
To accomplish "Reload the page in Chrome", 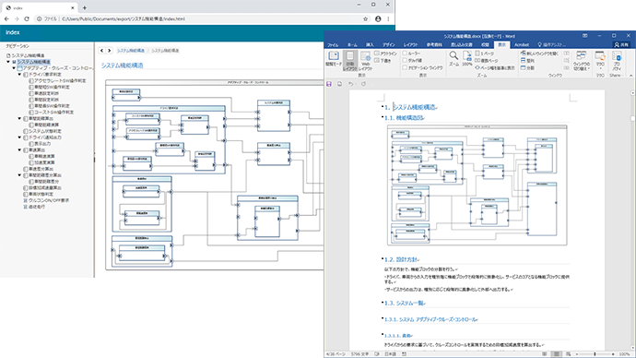I will pyautogui.click(x=27, y=18).
